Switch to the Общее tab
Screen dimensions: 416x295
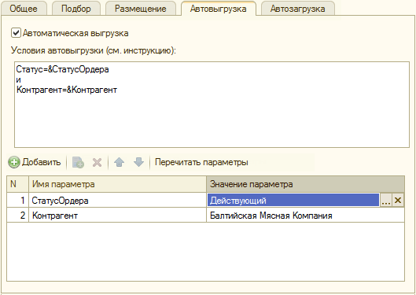[24, 9]
